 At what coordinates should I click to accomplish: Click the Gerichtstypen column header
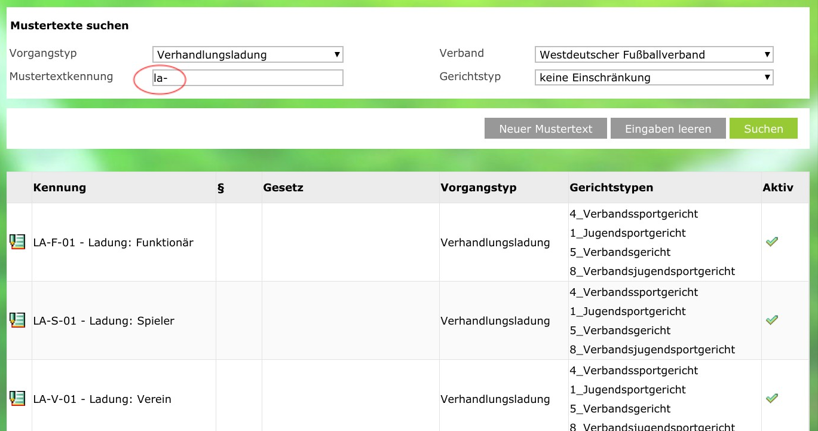click(611, 188)
